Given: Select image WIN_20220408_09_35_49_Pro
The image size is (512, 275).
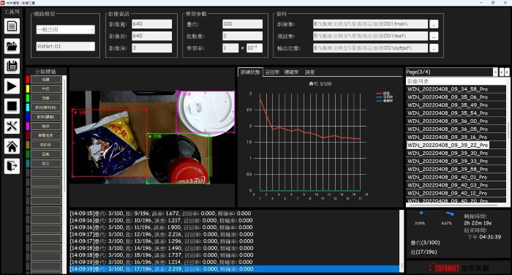Looking at the screenshot, I should pos(448,105).
